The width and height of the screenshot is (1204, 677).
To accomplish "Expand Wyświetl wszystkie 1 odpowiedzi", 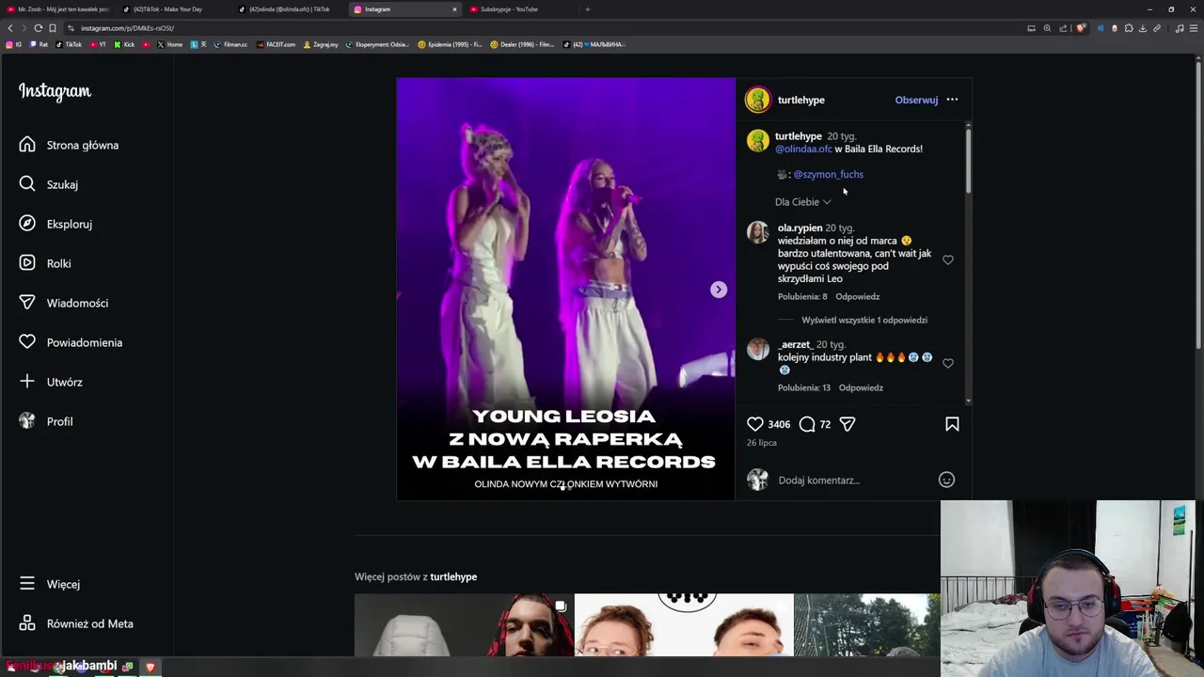I will tap(864, 320).
